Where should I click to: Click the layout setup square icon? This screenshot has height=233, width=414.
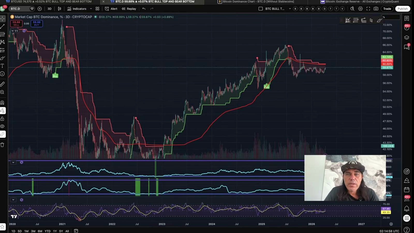tap(261, 9)
